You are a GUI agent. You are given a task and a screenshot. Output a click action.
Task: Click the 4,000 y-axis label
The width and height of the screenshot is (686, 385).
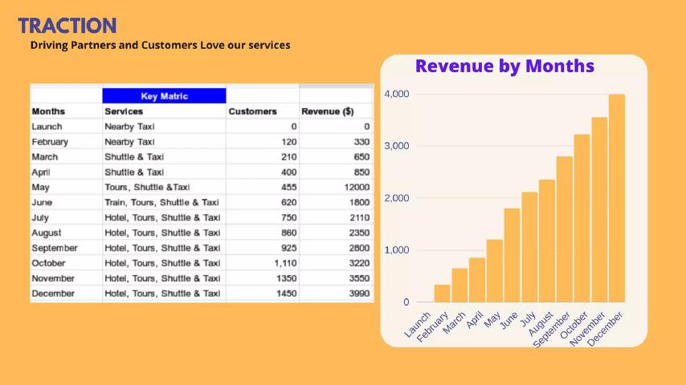397,94
